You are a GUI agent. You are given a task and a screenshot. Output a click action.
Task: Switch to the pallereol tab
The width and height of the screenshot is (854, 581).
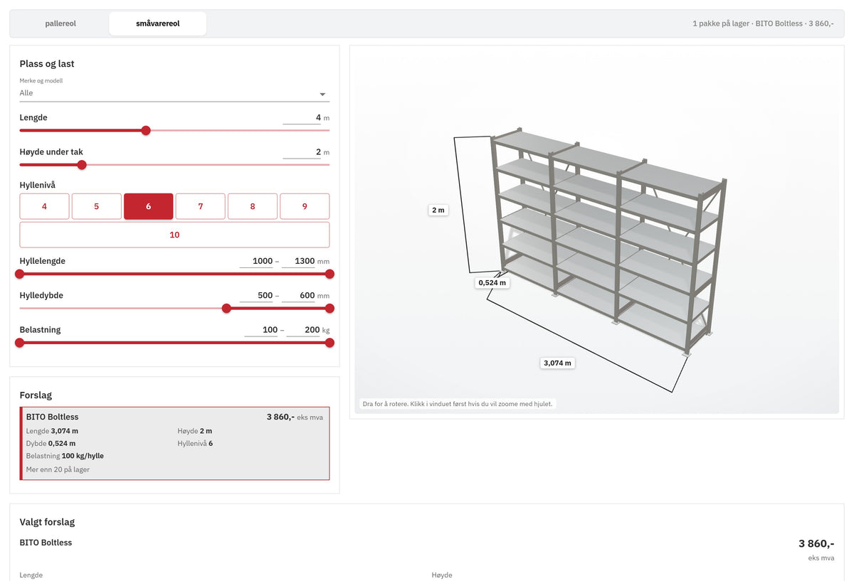[x=60, y=23]
